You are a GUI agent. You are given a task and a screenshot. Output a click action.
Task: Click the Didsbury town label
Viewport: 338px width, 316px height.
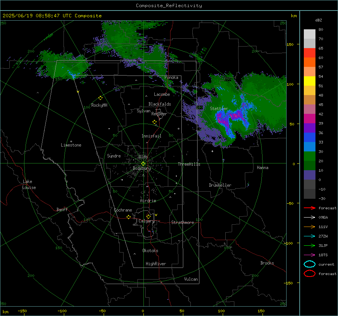(142, 168)
